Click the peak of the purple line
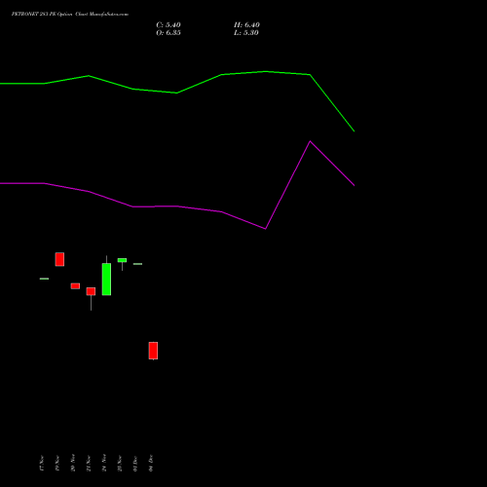487x487 pixels. (310, 141)
